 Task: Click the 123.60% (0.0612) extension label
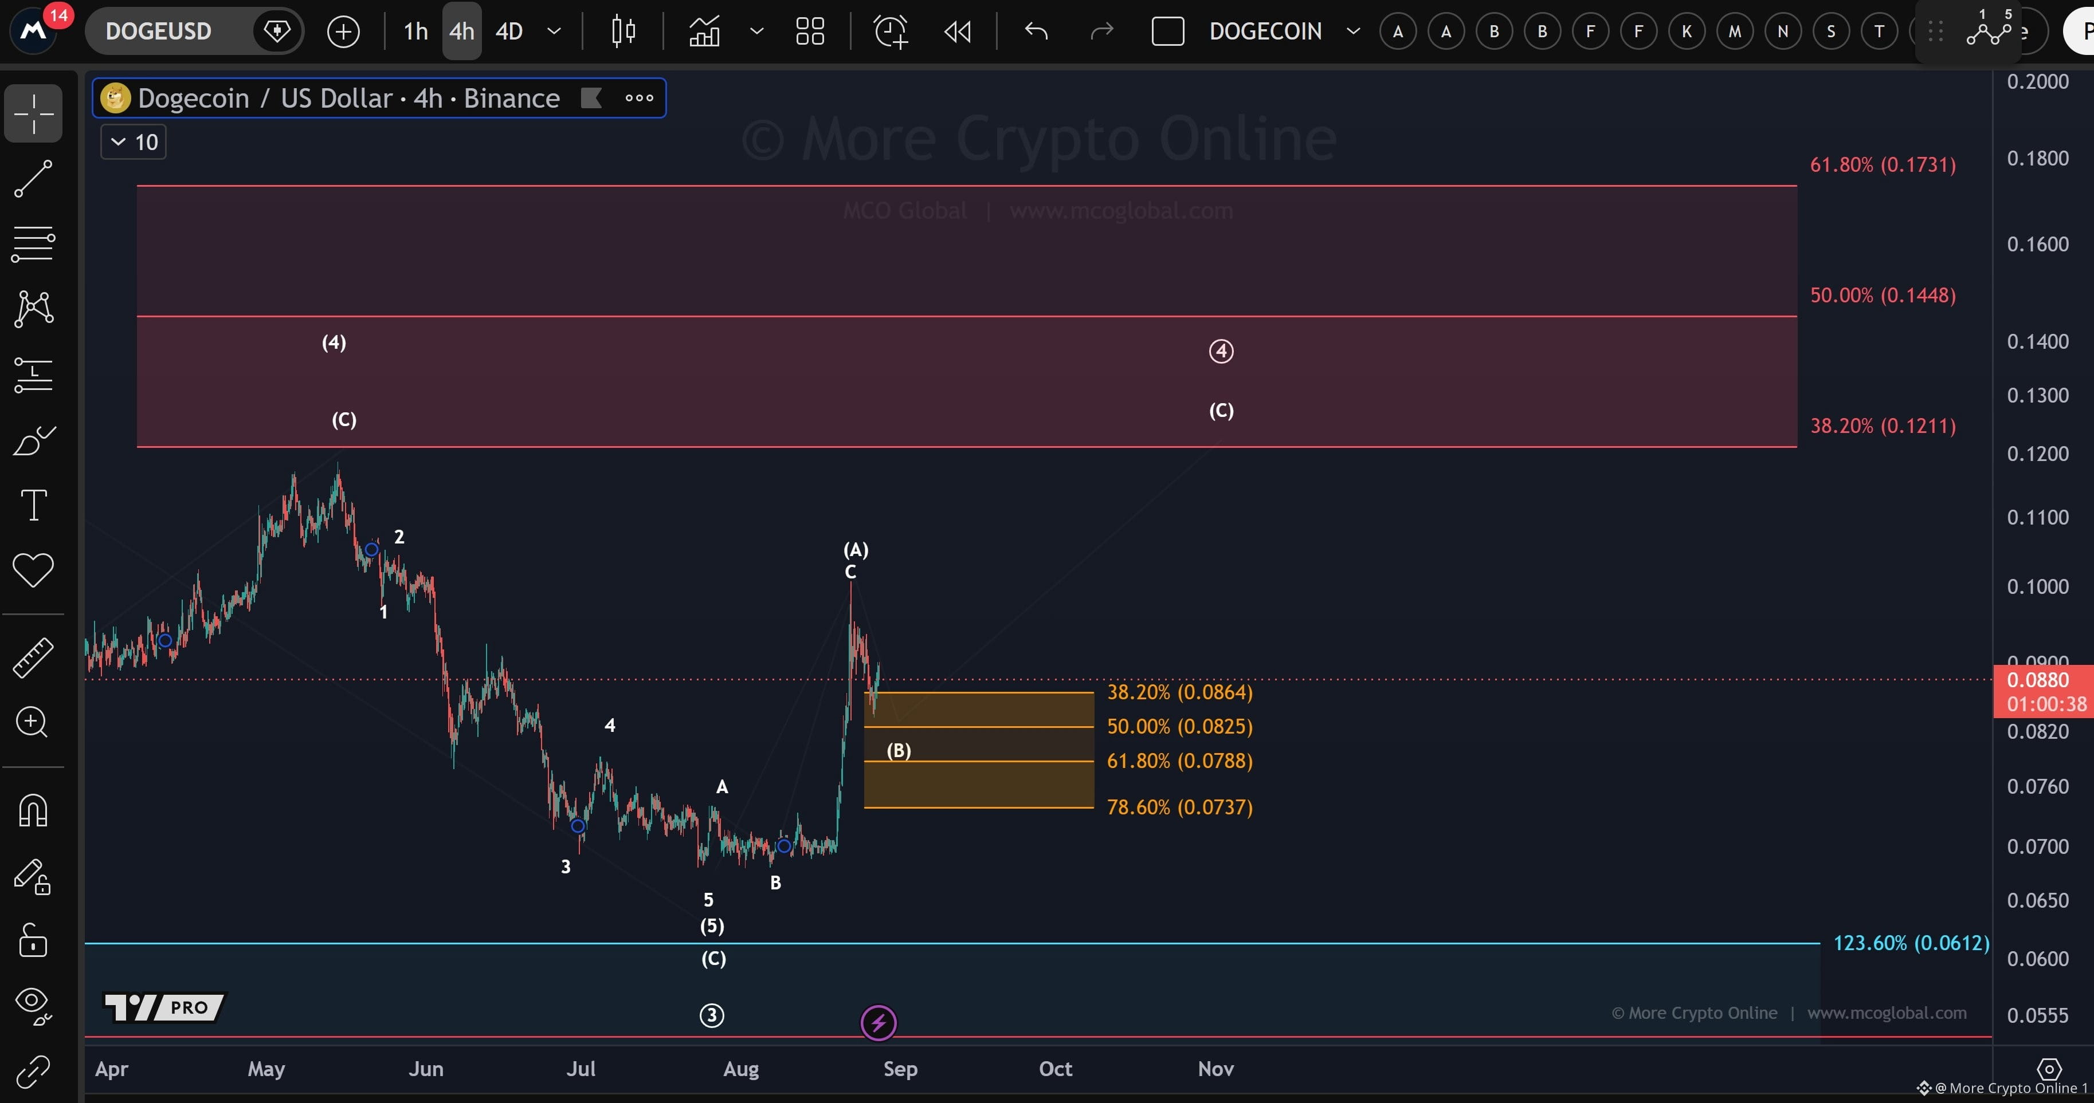tap(1911, 943)
